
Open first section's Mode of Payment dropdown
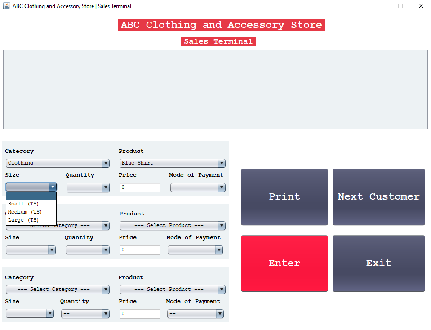point(198,187)
